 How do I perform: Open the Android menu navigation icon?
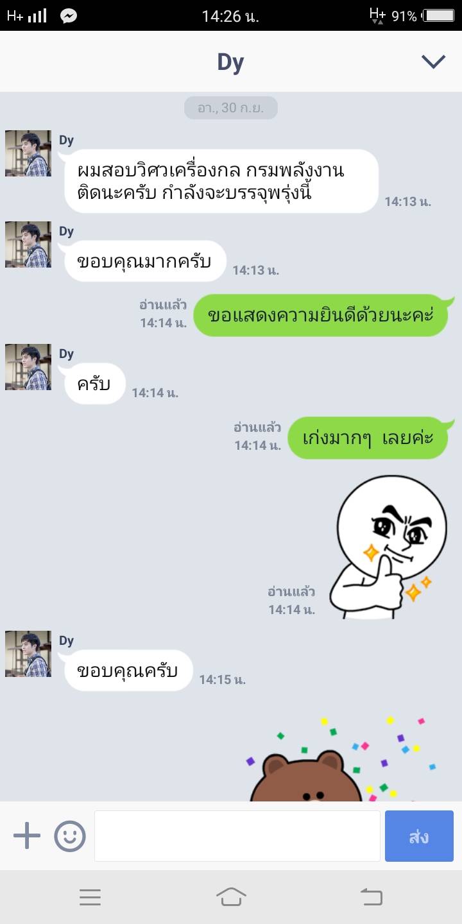(90, 897)
